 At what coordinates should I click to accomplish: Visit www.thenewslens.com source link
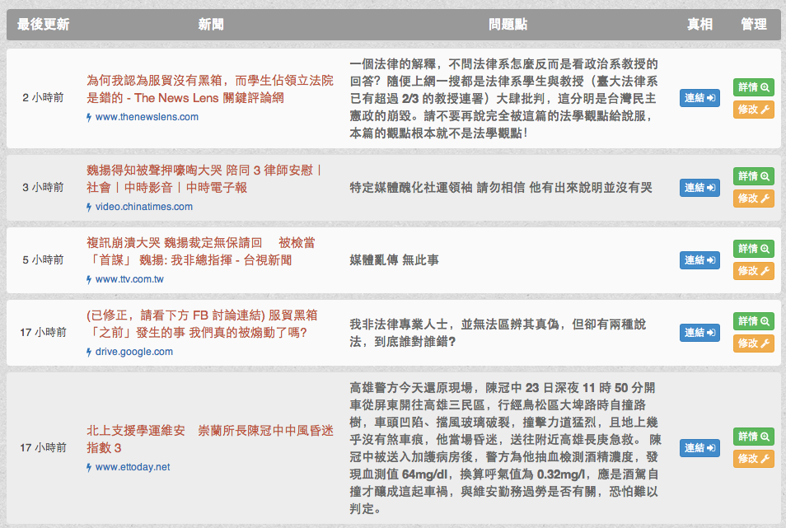pyautogui.click(x=147, y=117)
